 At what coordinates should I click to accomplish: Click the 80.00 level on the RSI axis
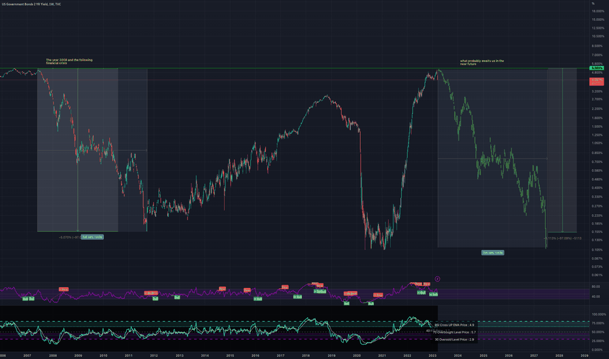click(x=596, y=287)
